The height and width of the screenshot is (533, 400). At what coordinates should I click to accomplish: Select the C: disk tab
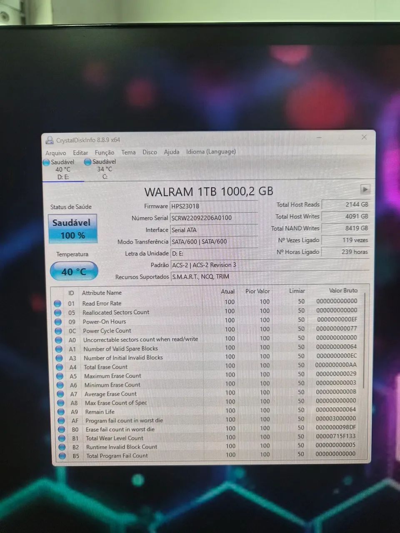click(x=104, y=169)
